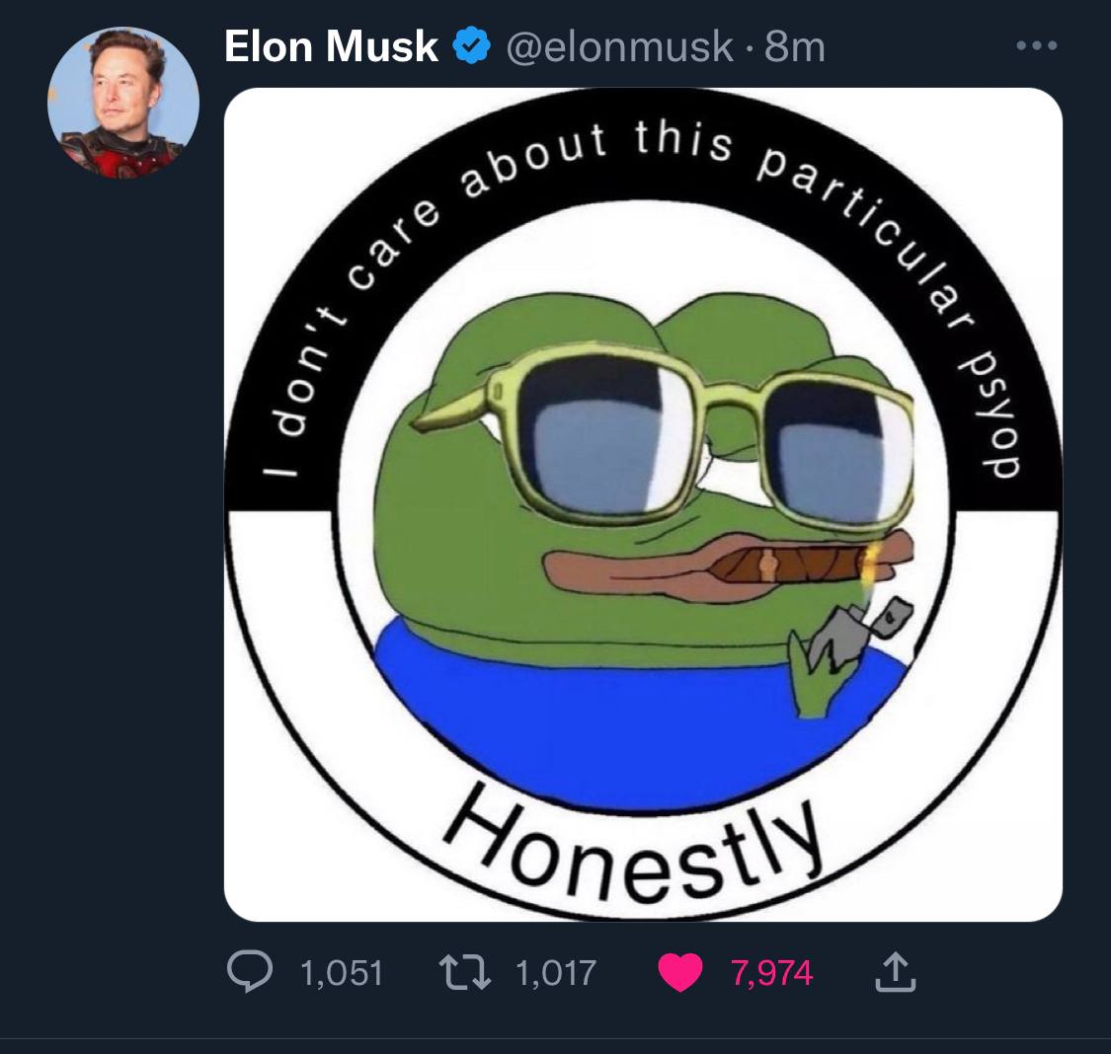Click the retweet arrows icon
This screenshot has width=1111, height=1054.
[x=465, y=972]
